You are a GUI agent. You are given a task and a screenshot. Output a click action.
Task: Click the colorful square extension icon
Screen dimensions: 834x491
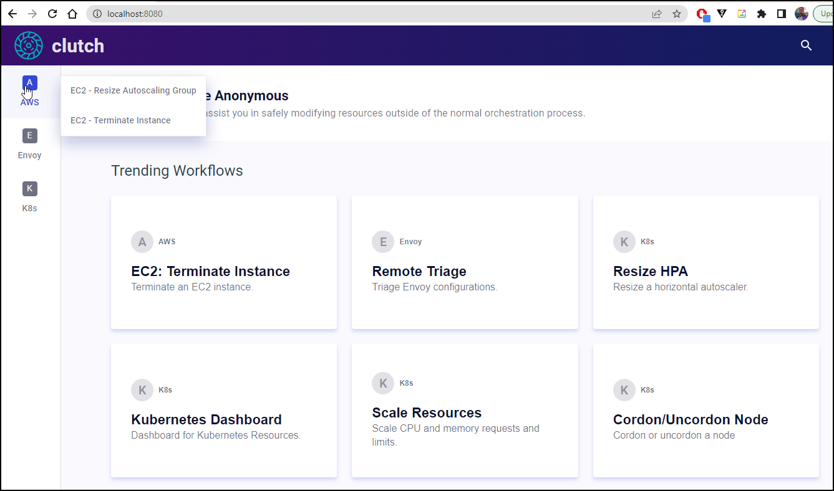click(x=742, y=13)
